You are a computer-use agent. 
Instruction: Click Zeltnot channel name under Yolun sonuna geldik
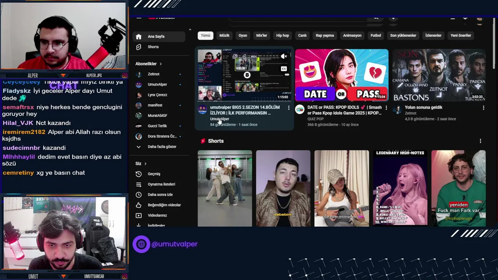pyautogui.click(x=410, y=113)
